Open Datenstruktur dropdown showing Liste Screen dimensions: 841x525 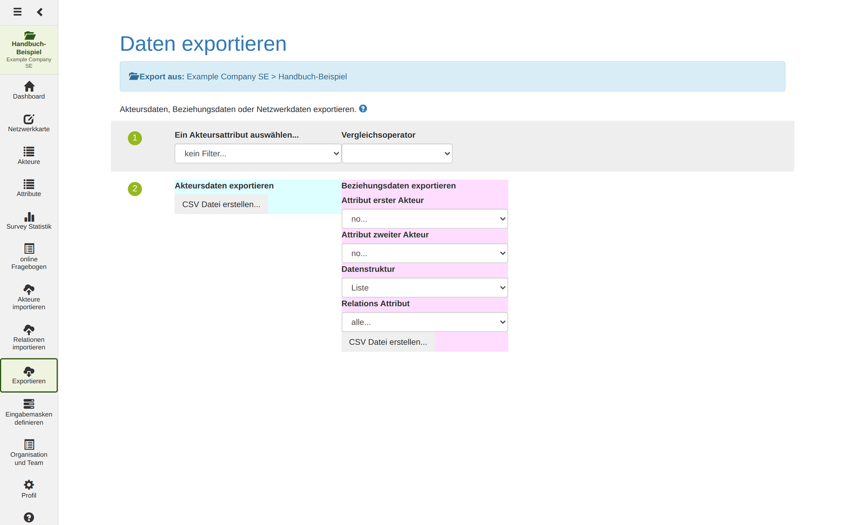tap(425, 288)
